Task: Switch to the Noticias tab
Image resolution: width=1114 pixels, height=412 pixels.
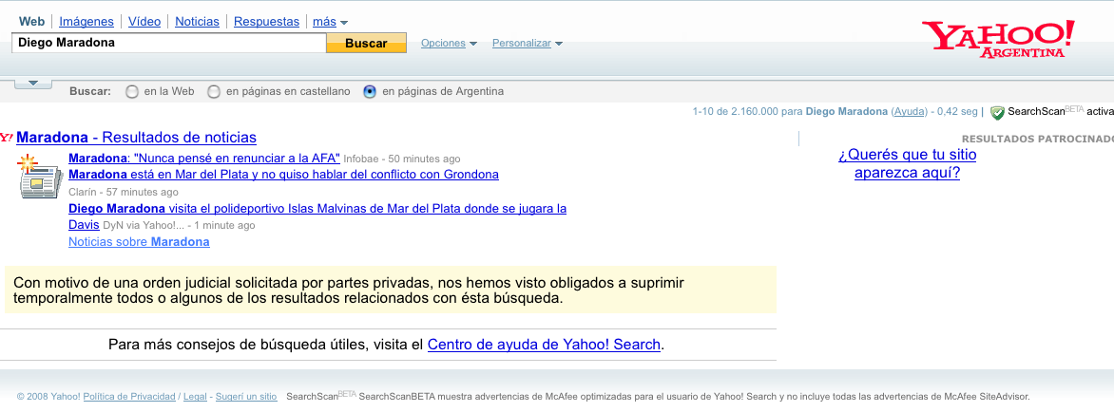Action: pyautogui.click(x=197, y=22)
